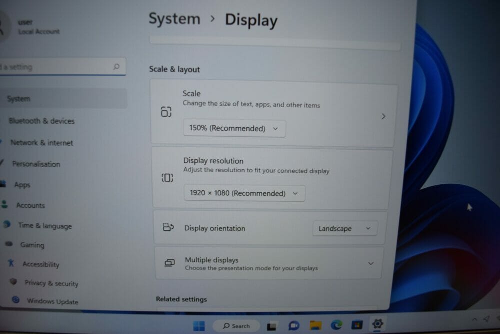Open the Chat app on taskbar
500x334 pixels.
[293, 325]
